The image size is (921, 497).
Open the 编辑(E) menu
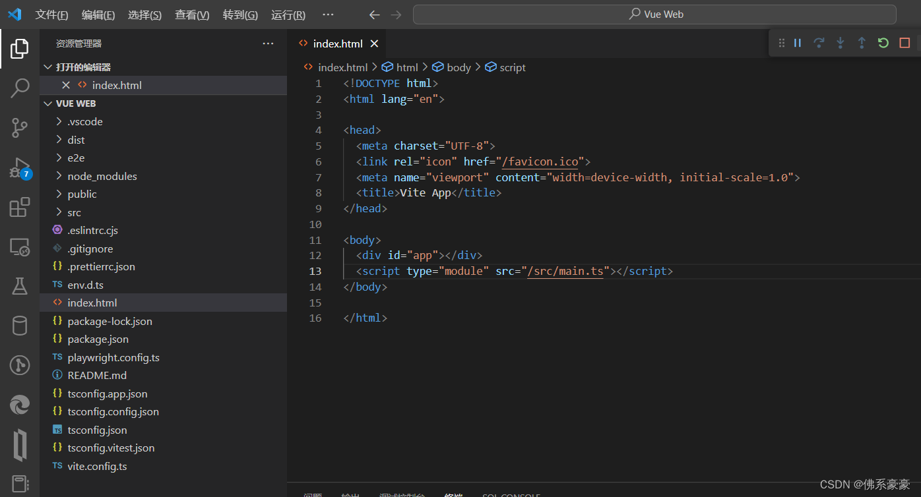coord(98,15)
